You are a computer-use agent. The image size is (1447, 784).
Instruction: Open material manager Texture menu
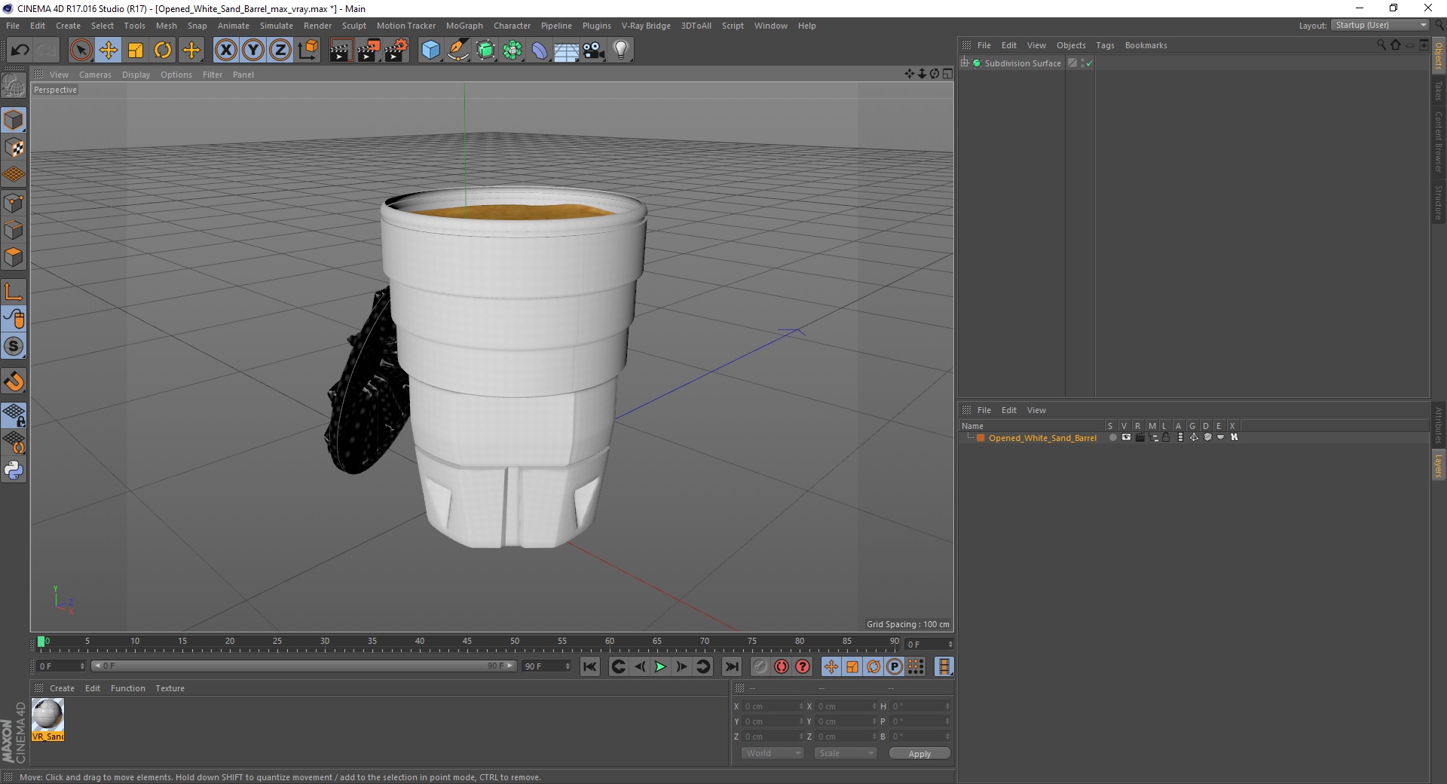(170, 688)
